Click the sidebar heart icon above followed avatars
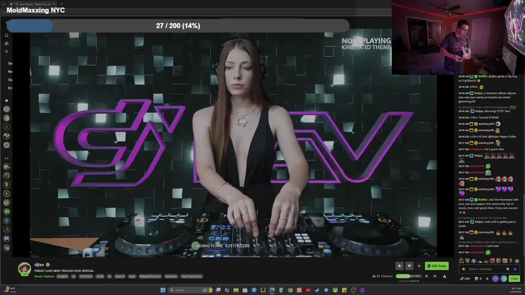This screenshot has width=525, height=295. point(7,101)
